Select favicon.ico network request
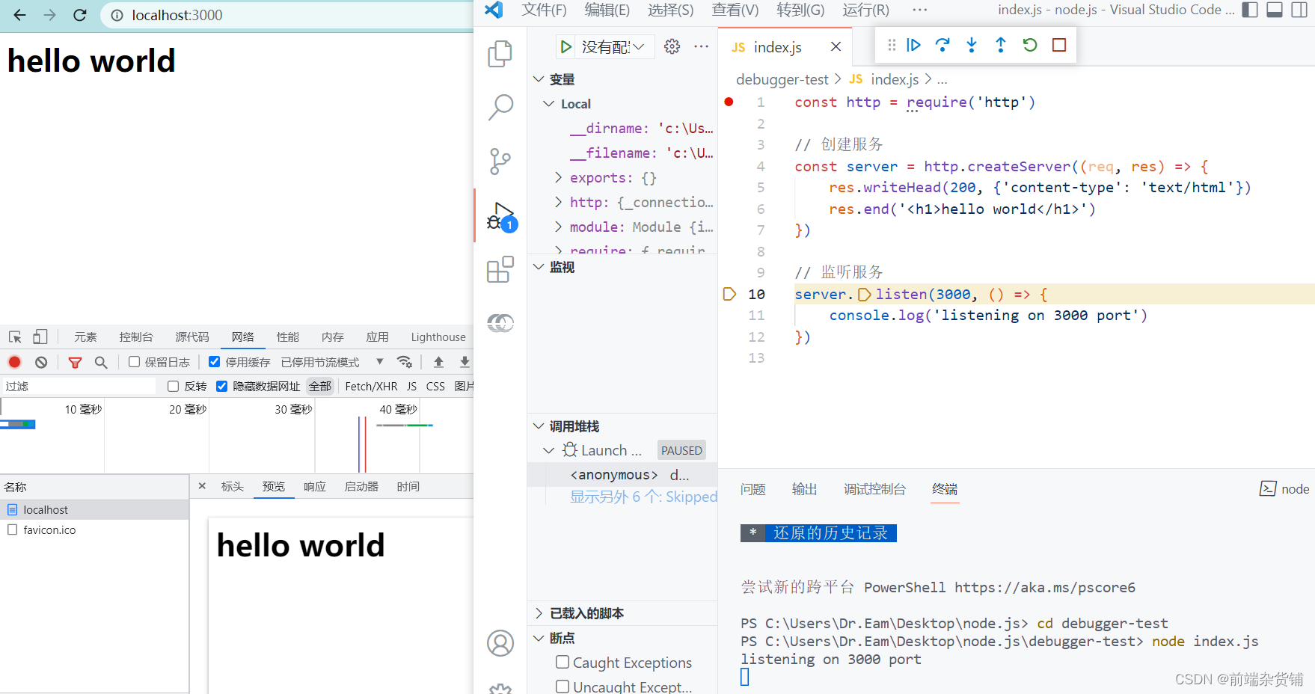Image resolution: width=1315 pixels, height=694 pixels. tap(94, 530)
